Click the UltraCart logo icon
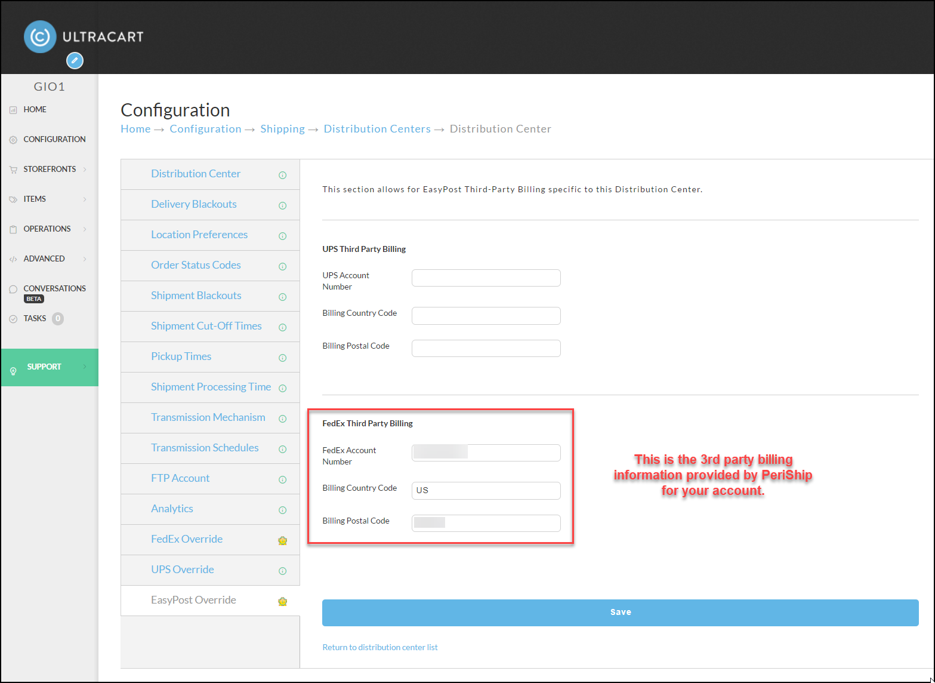Screen dimensions: 935x683 tap(40, 37)
